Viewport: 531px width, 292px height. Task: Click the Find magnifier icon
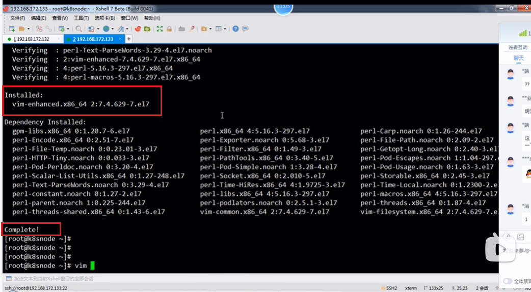[x=78, y=28]
